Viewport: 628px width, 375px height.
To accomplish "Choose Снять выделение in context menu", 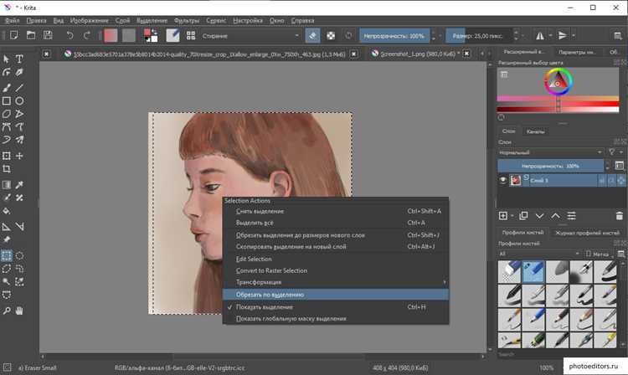I will click(336, 211).
